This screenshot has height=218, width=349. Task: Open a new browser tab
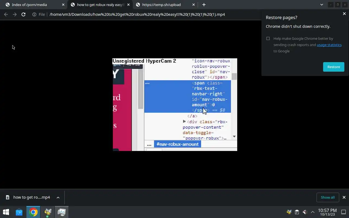(x=204, y=5)
